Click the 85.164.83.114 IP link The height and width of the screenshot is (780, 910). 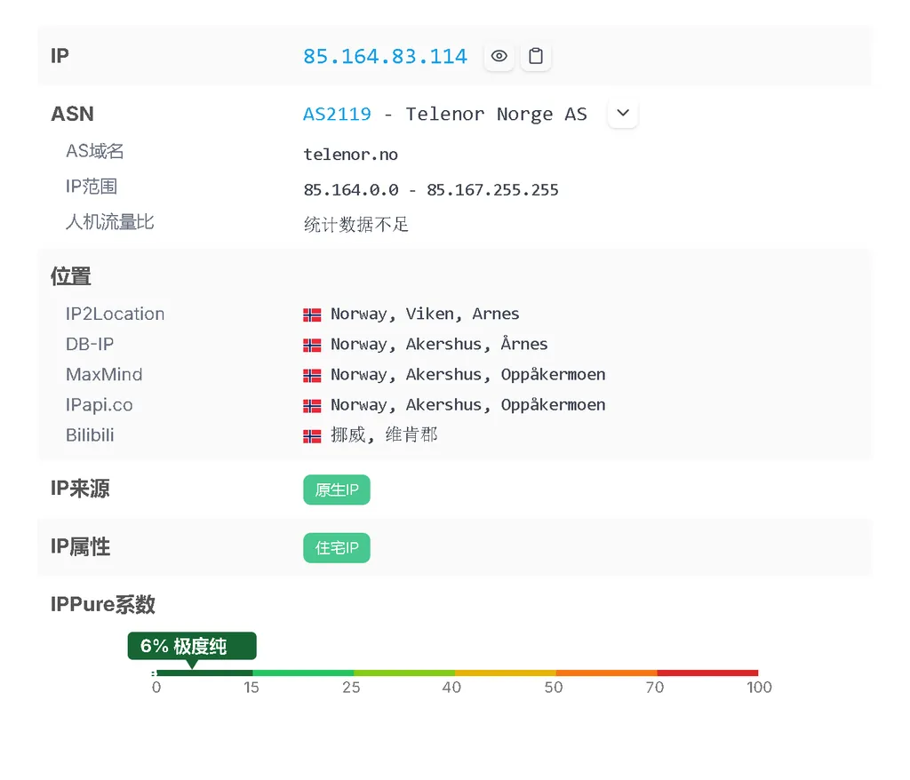385,56
